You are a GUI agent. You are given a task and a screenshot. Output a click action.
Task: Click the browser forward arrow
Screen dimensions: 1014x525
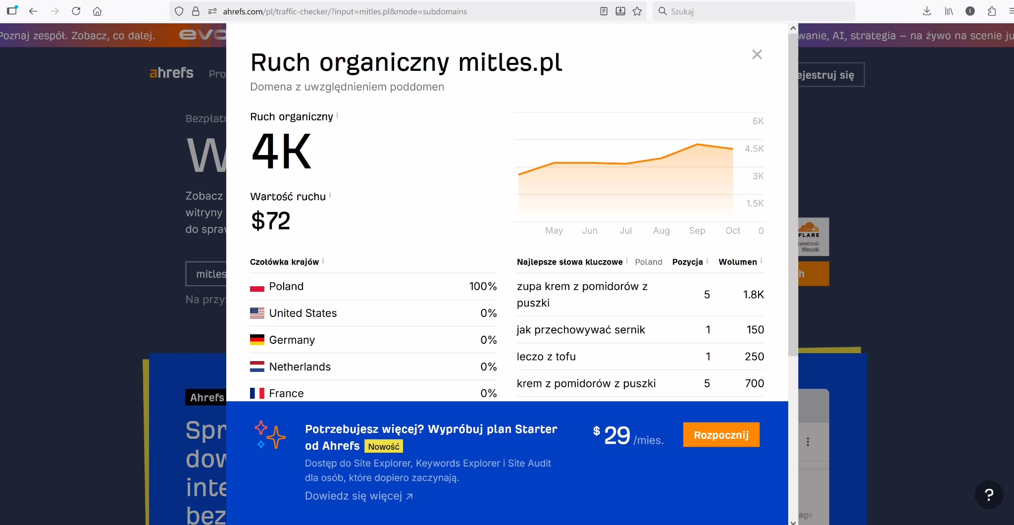(x=54, y=11)
